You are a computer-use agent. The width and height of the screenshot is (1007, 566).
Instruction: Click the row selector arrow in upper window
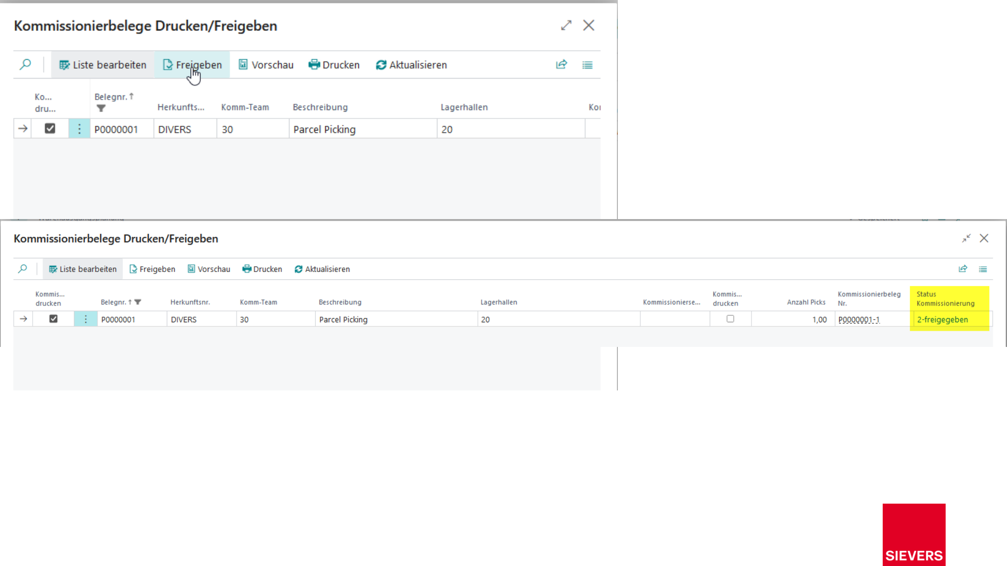(23, 128)
